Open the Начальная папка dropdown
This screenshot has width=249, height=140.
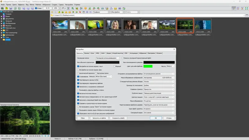point(107,58)
